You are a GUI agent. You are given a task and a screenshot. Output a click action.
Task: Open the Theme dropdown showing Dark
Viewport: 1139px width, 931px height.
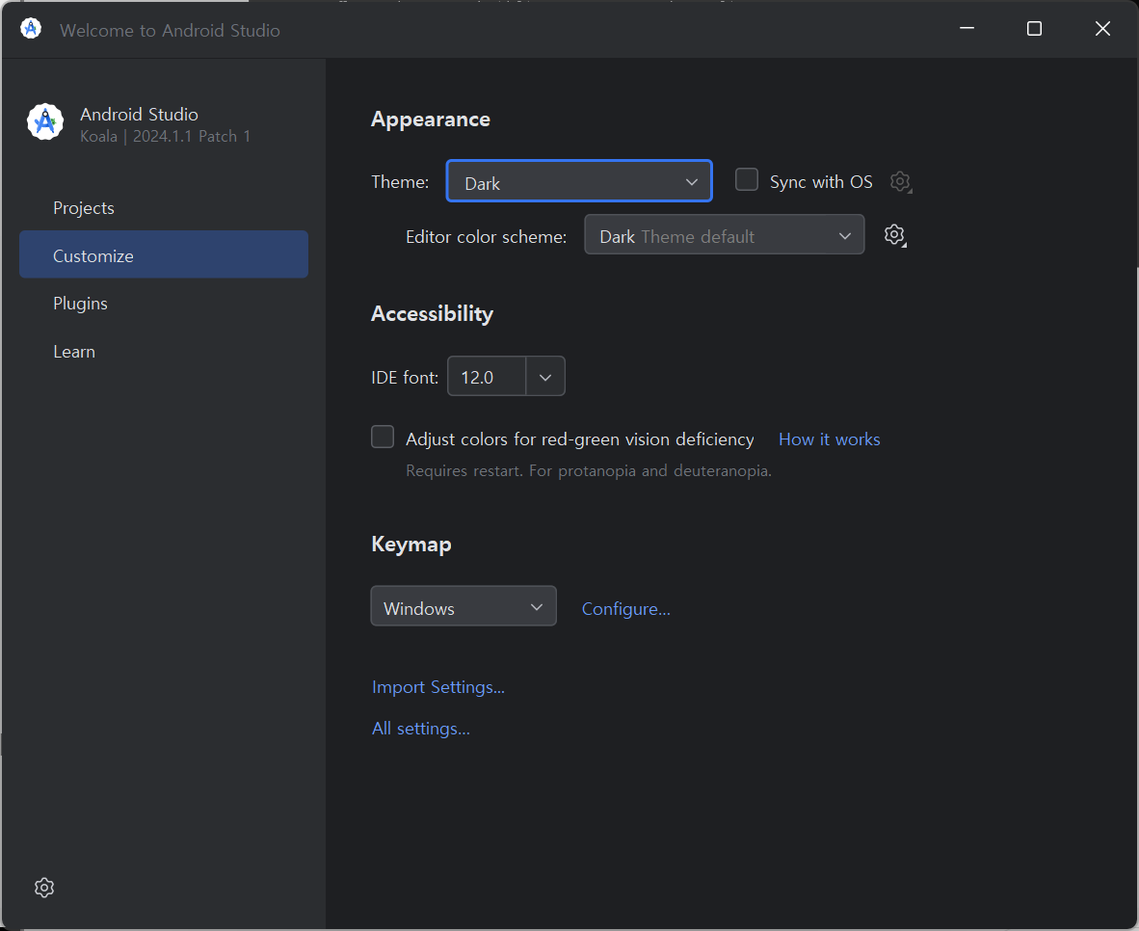click(579, 181)
